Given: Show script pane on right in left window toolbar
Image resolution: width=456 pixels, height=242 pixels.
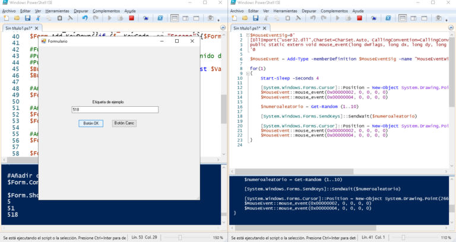Looking at the screenshot, I should pyautogui.click(x=184, y=18).
